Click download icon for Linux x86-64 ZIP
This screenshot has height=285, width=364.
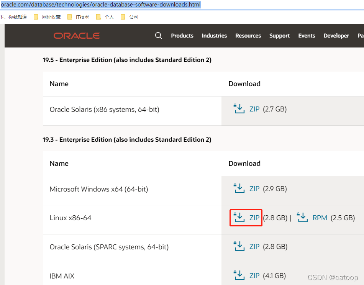click(x=239, y=218)
